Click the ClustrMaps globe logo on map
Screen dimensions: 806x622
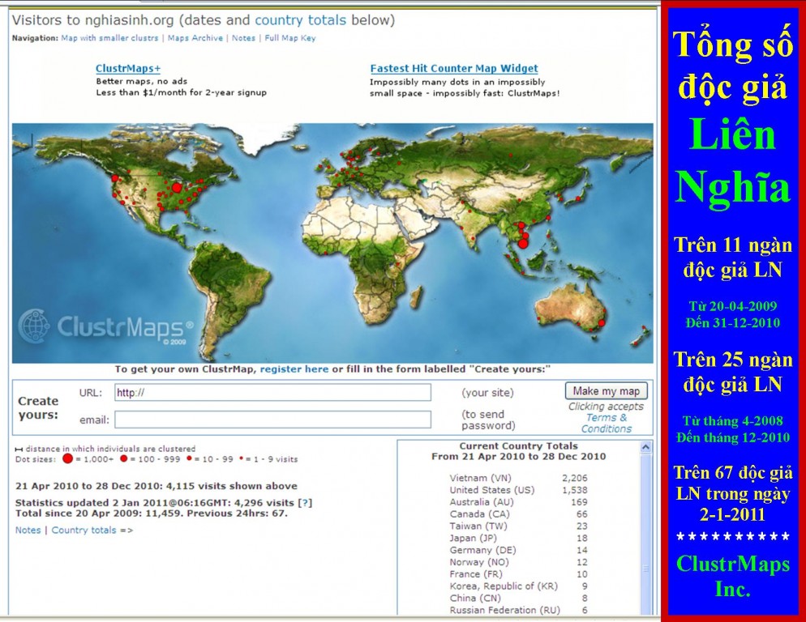(x=34, y=326)
